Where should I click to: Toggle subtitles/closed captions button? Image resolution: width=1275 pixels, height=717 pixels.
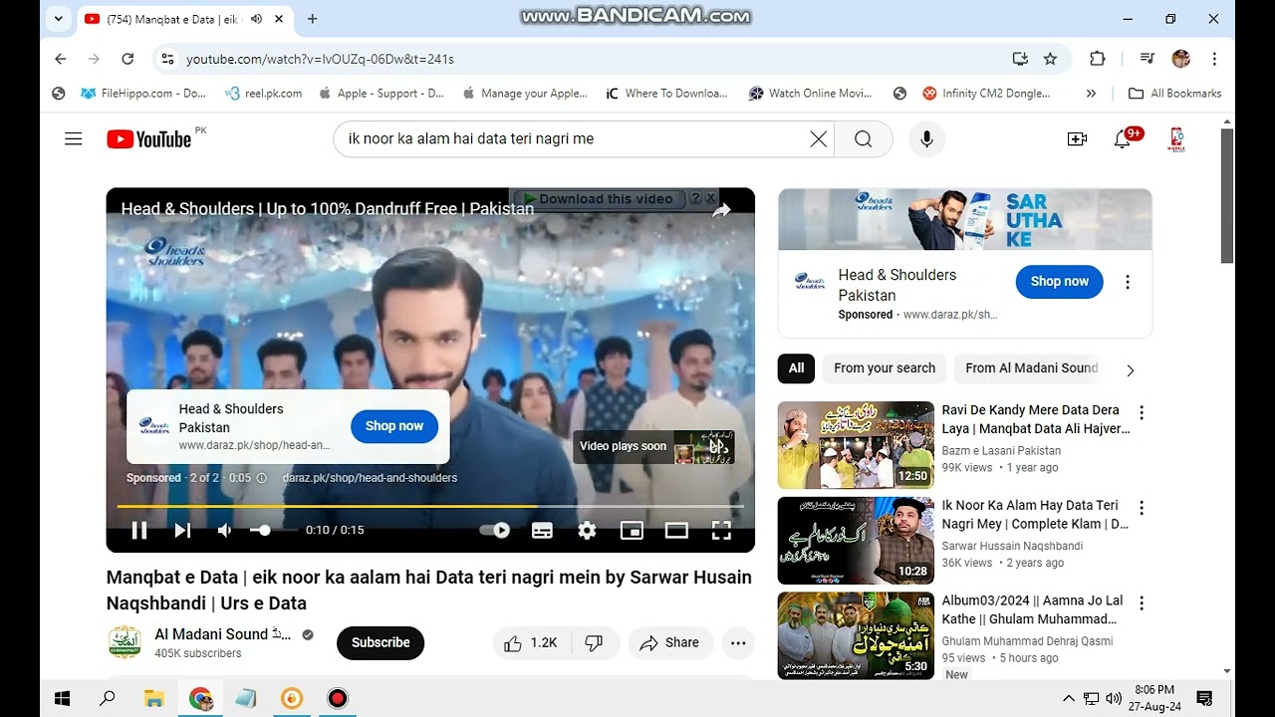click(542, 531)
